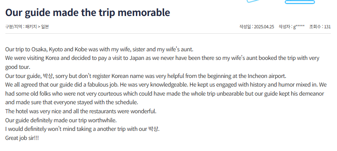The height and width of the screenshot is (151, 337).
Task: Click the 작성일 2025.04.25 date
Action: [x=256, y=27]
